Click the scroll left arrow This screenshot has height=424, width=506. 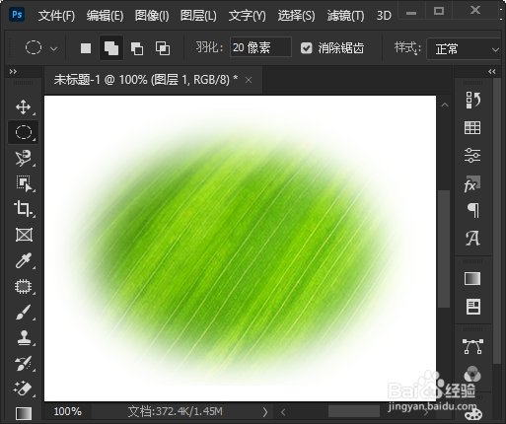tap(283, 412)
